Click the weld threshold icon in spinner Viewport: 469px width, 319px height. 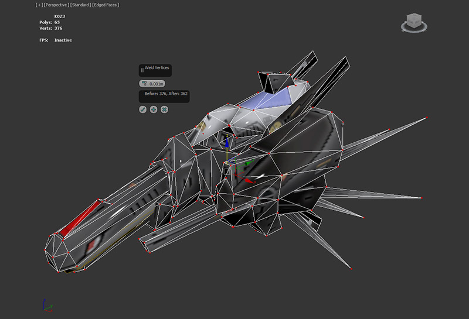click(x=144, y=84)
